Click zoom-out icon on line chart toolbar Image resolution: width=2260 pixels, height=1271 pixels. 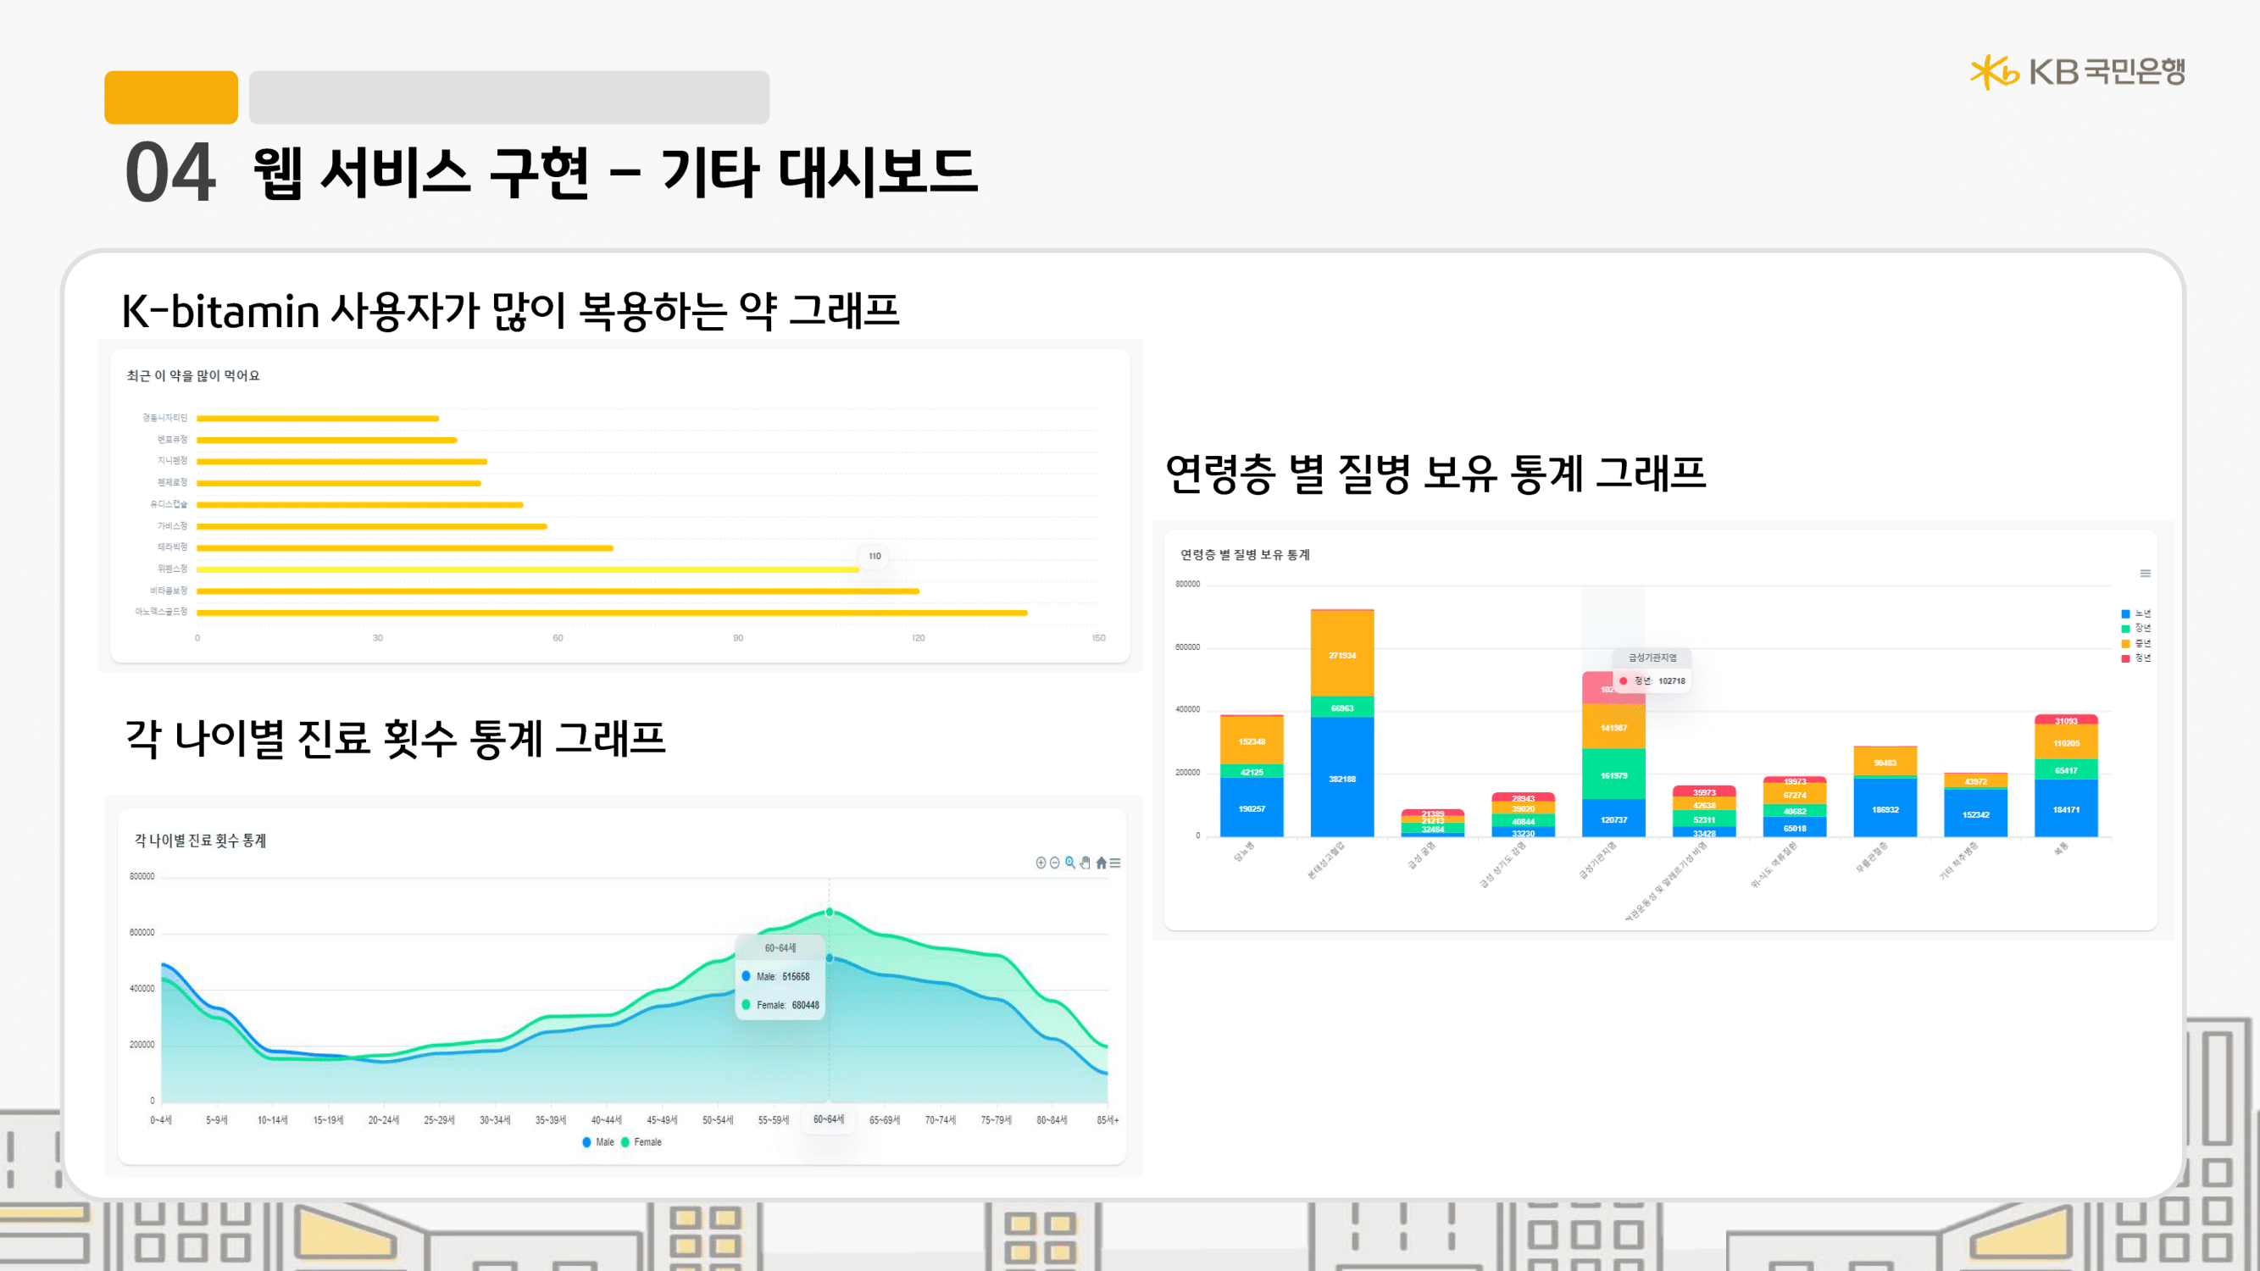pos(1054,863)
